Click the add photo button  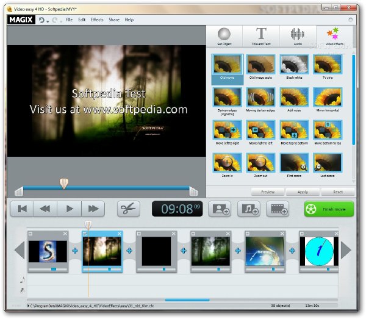pos(220,209)
